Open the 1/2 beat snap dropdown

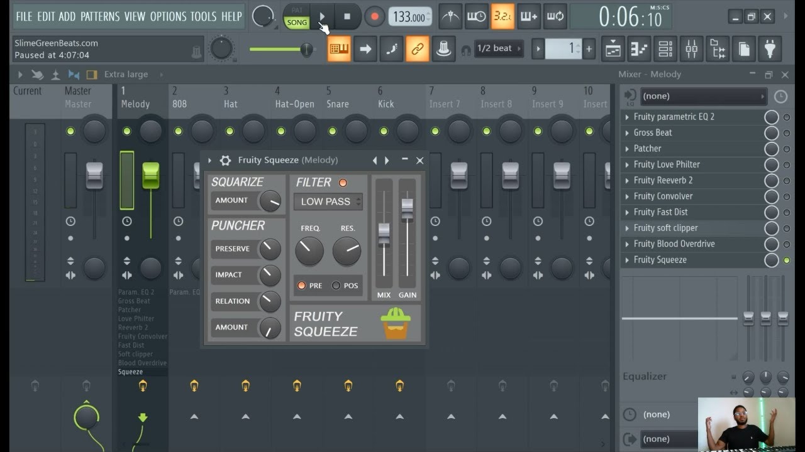click(499, 48)
